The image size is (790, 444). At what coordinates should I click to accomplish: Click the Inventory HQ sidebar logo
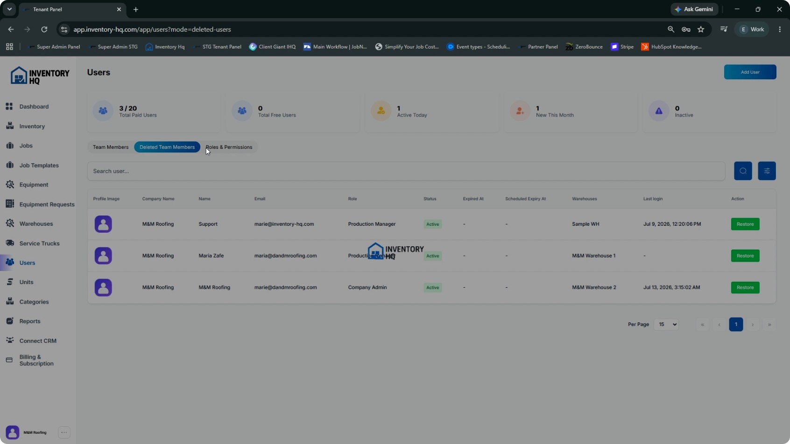coord(40,76)
